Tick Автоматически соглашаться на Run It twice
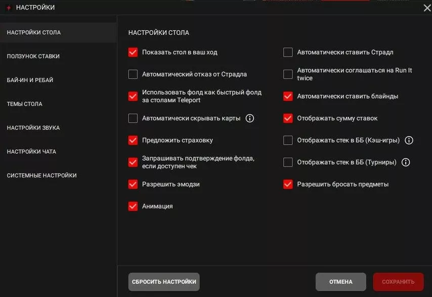The image size is (432, 297). click(288, 75)
